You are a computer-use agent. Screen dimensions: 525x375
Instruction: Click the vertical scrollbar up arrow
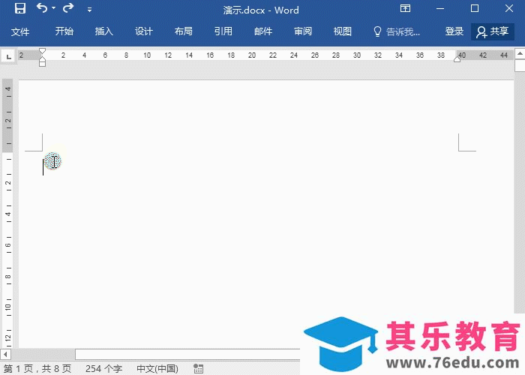[520, 53]
